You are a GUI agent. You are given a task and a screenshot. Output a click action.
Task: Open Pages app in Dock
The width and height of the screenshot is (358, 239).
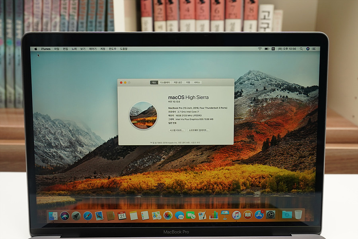(202, 215)
